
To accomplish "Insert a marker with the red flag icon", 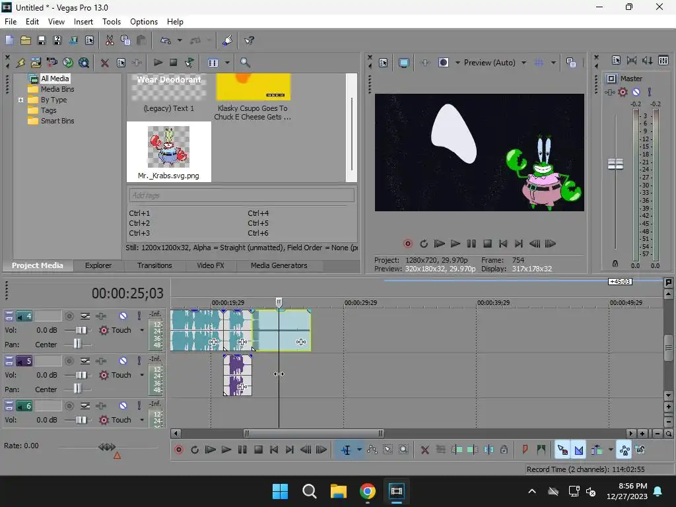I will point(525,450).
